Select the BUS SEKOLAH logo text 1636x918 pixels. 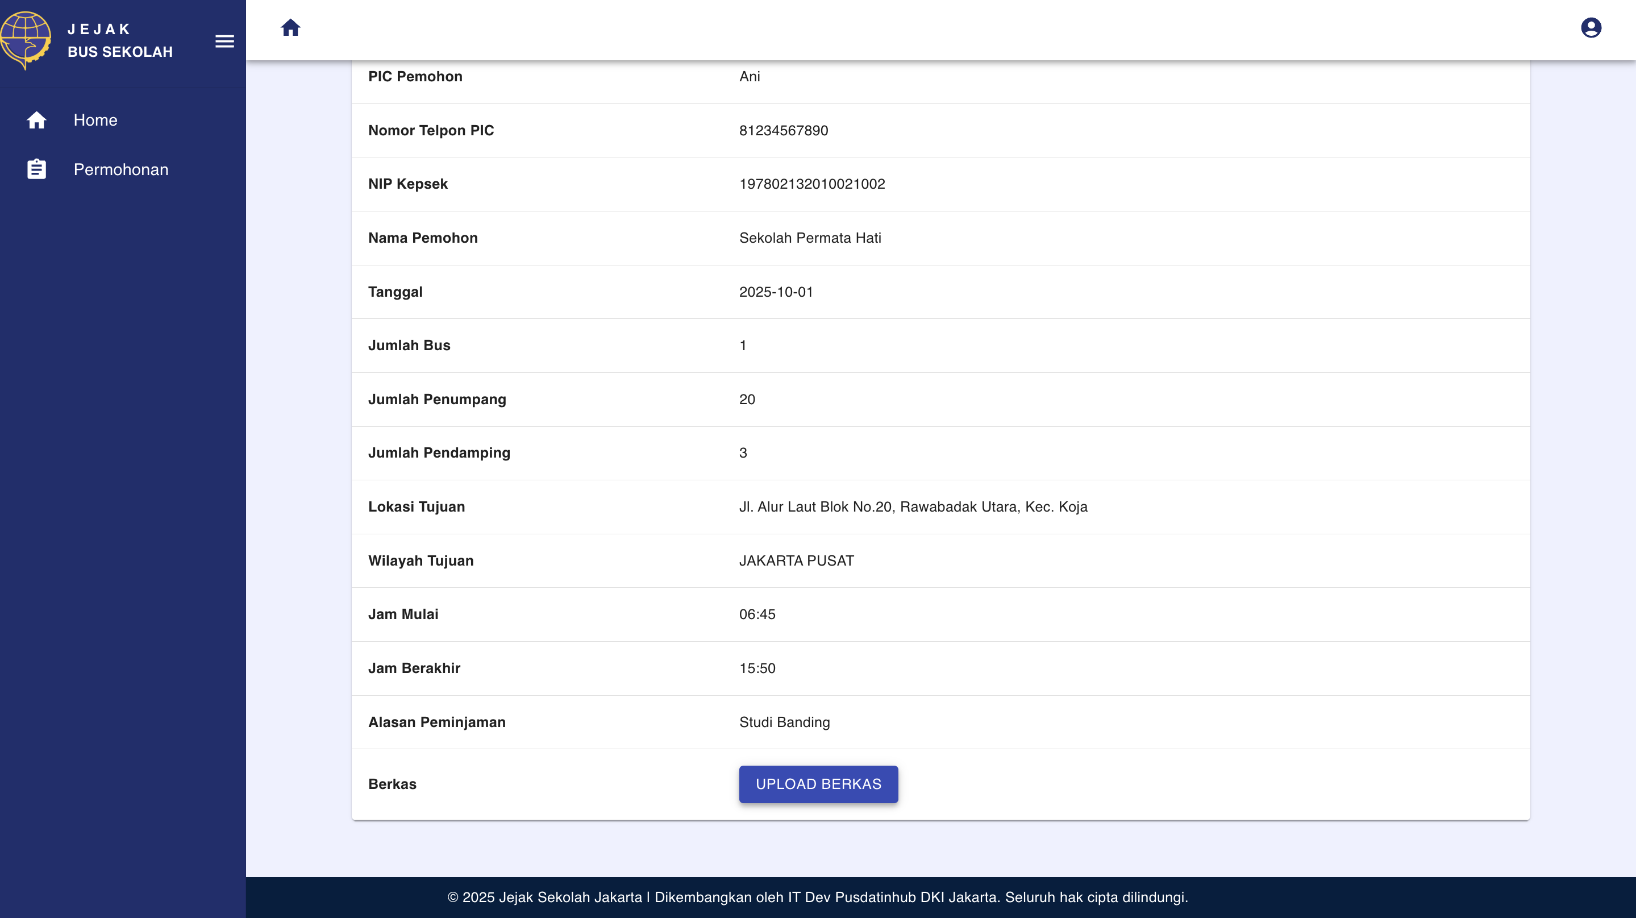[120, 52]
